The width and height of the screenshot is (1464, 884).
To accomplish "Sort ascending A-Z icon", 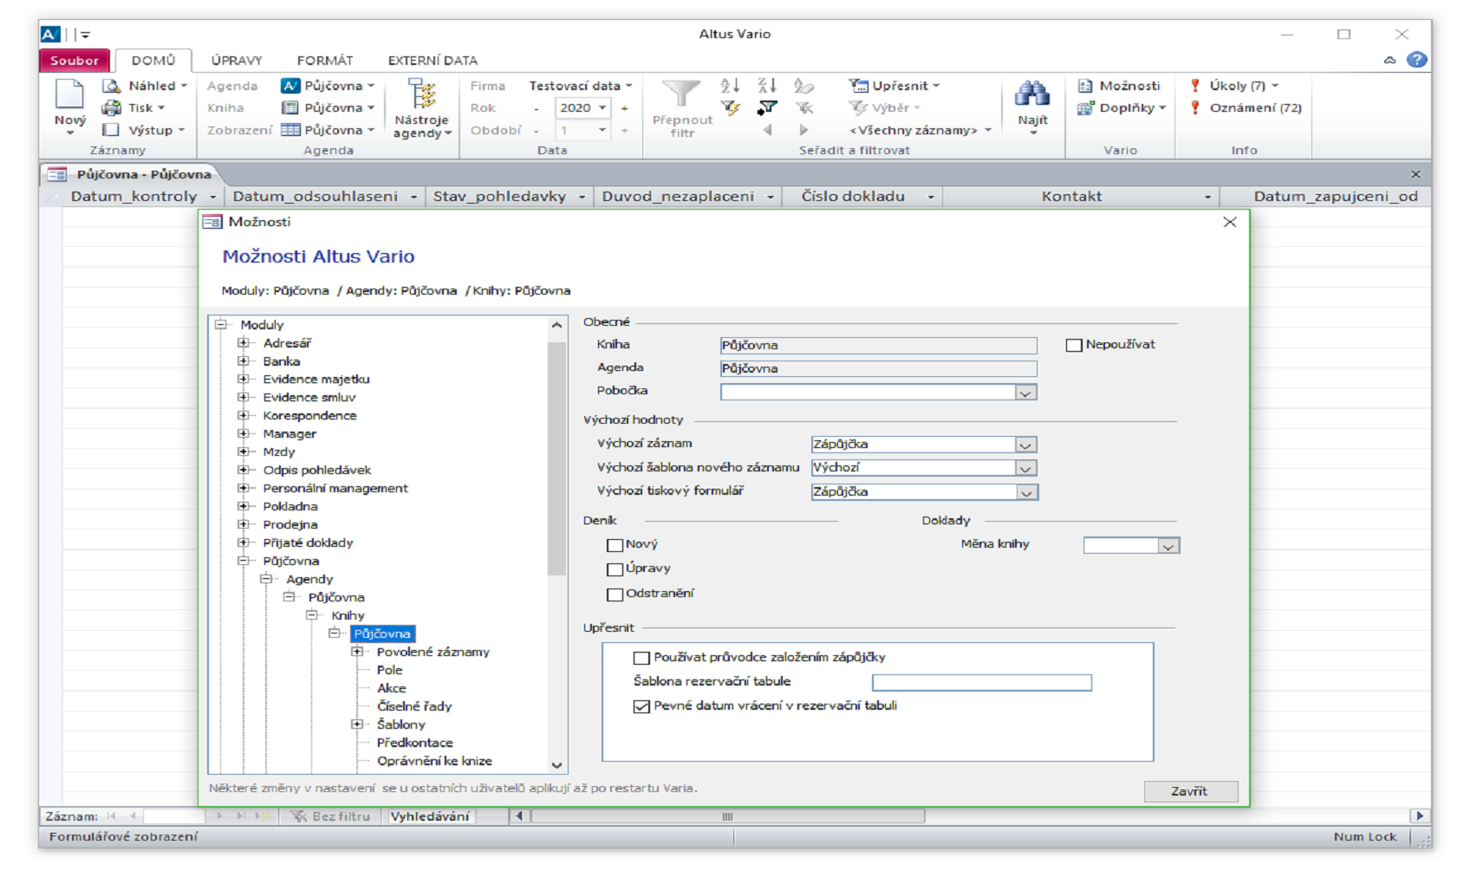I will point(730,85).
